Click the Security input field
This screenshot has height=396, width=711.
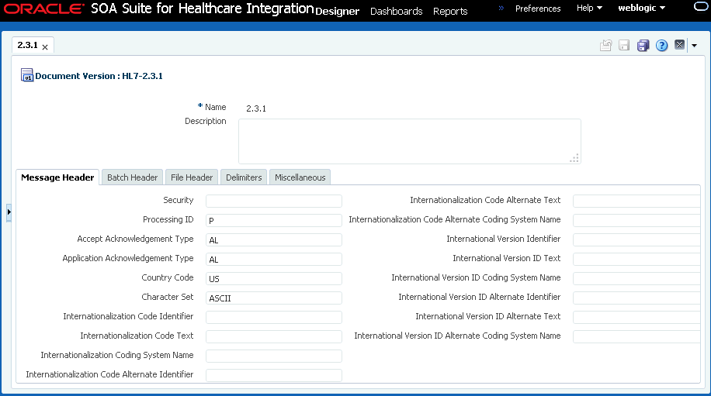(x=274, y=201)
